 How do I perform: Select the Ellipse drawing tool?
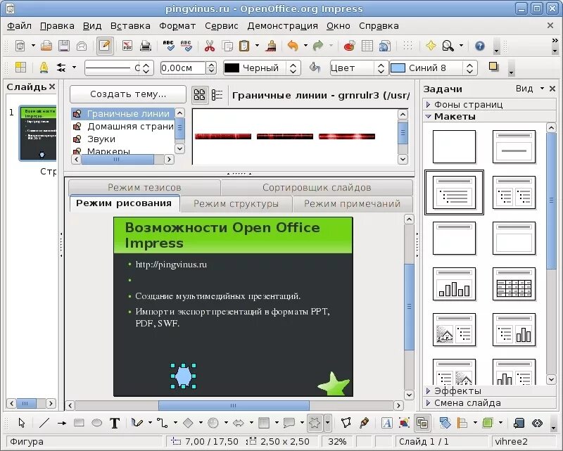pos(96,423)
